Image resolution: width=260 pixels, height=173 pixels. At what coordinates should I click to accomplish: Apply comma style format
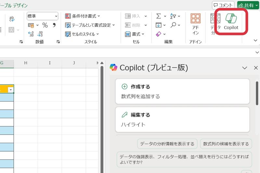pos(54,25)
